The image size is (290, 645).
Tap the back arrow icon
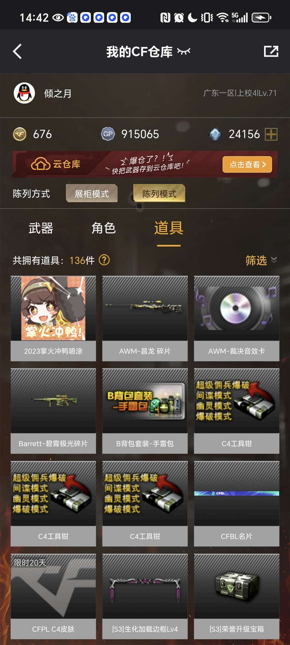click(17, 51)
